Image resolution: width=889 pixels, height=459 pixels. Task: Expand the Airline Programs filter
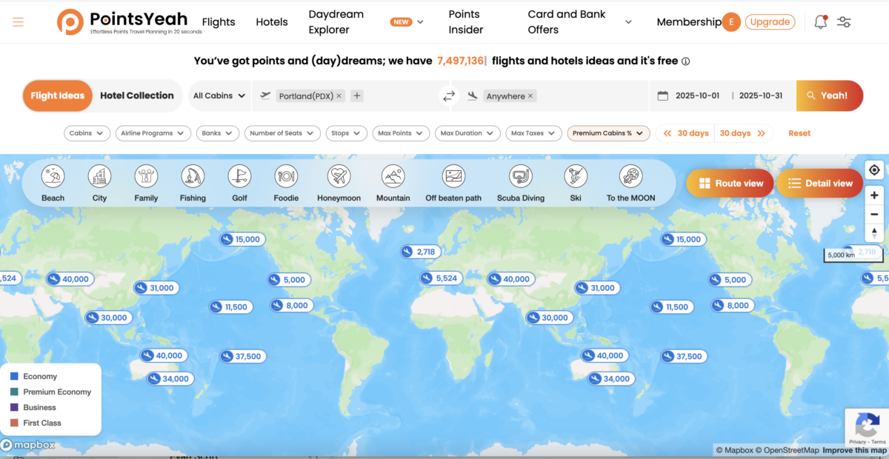[x=153, y=133]
